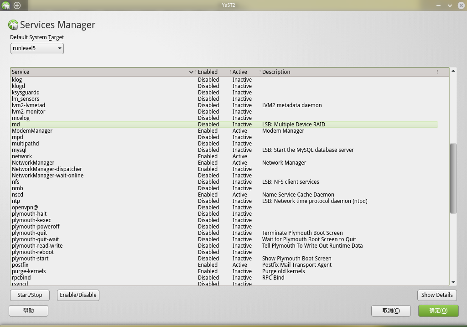Select the klogd service row
This screenshot has height=327, width=467.
(x=224, y=86)
